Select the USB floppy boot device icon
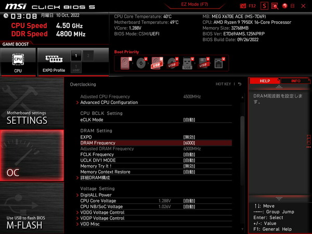The image size is (312, 234). (203, 63)
